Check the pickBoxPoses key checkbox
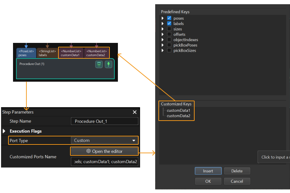The image size is (290, 193). click(169, 45)
